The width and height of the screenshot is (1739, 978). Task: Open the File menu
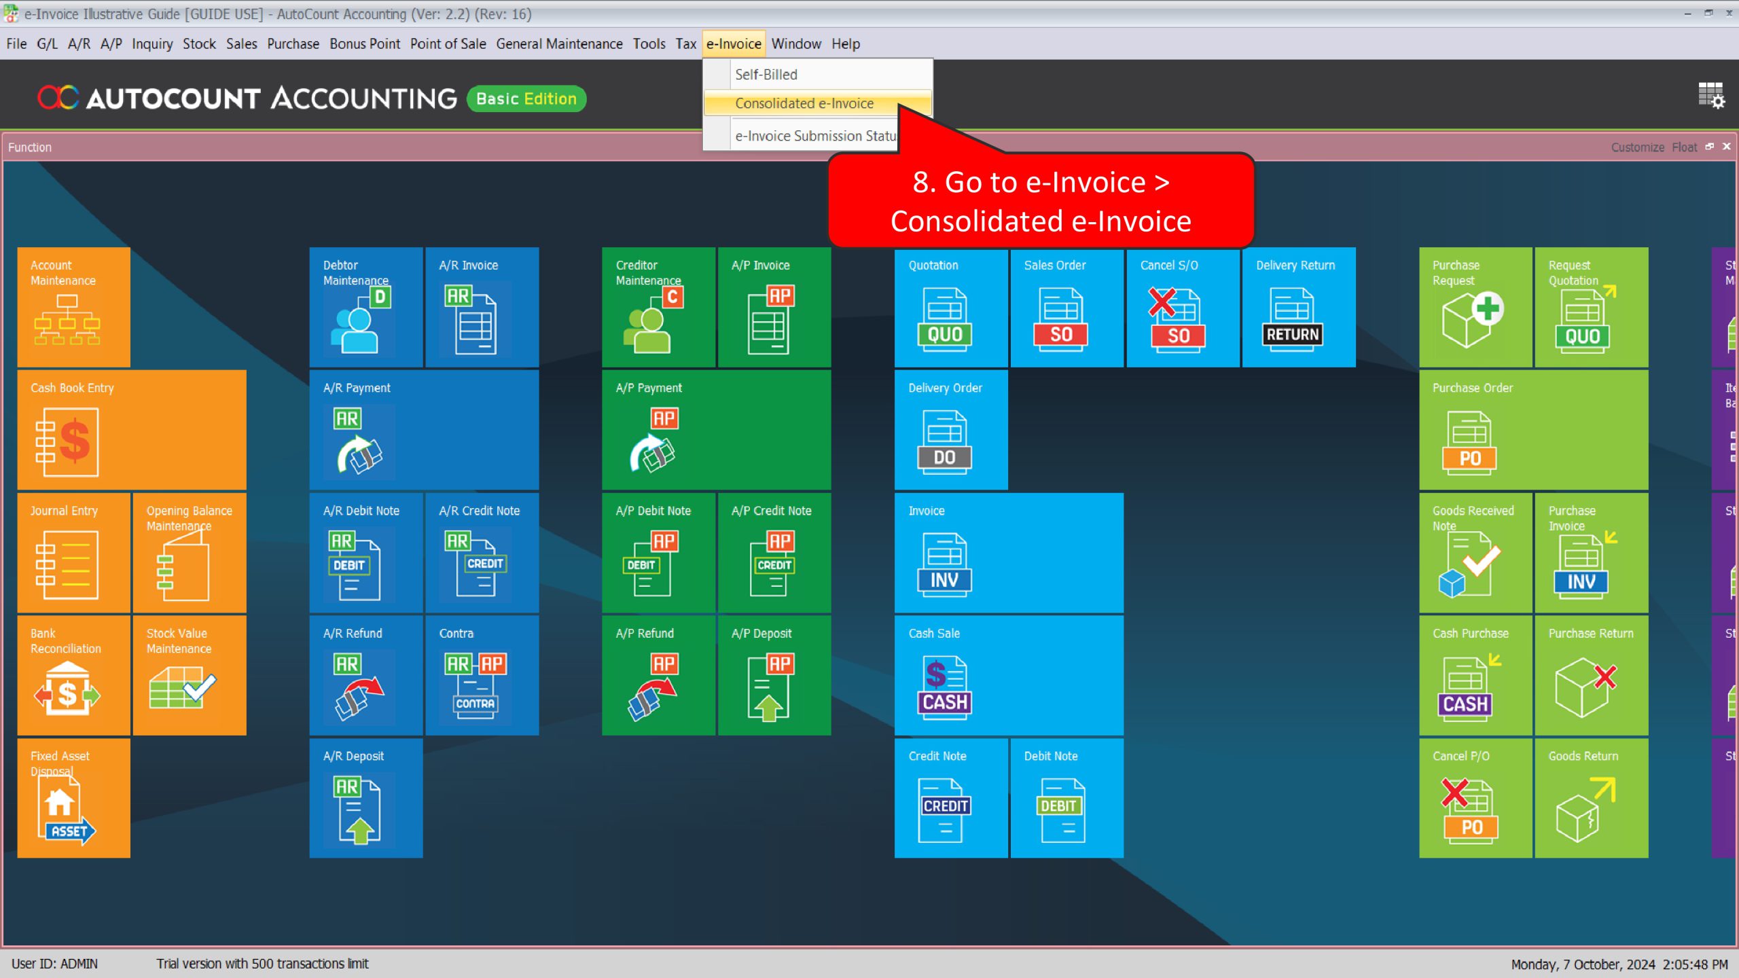pyautogui.click(x=16, y=43)
